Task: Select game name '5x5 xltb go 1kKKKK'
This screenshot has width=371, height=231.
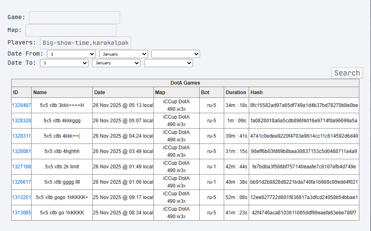Action: point(62,213)
